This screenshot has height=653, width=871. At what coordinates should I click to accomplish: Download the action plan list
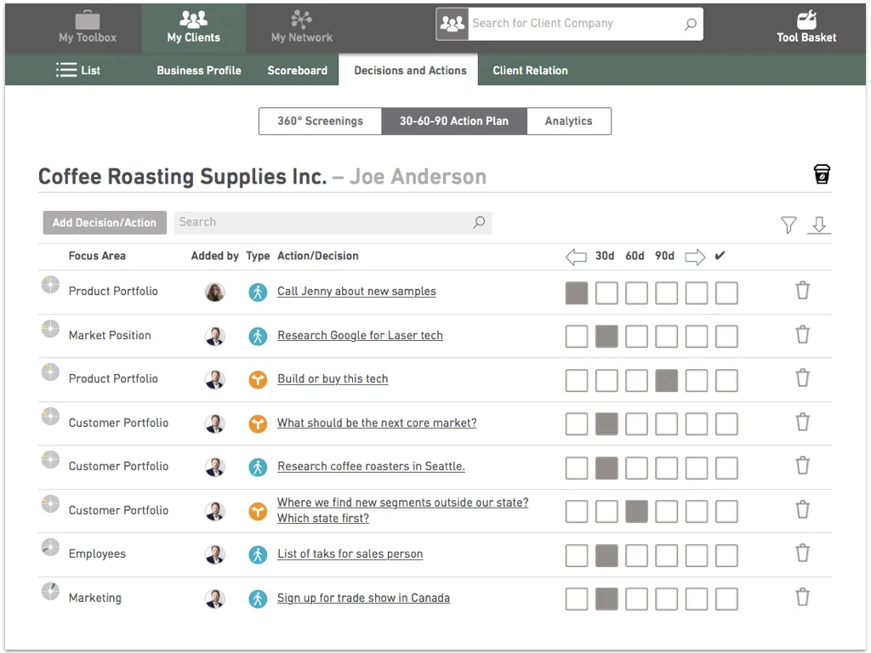819,224
